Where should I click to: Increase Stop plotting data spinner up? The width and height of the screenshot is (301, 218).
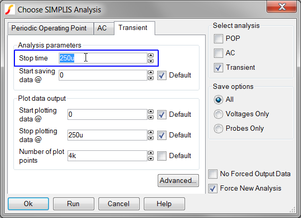click(x=151, y=132)
